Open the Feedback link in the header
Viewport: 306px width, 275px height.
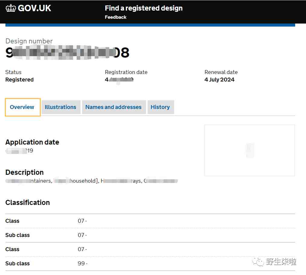pos(116,17)
